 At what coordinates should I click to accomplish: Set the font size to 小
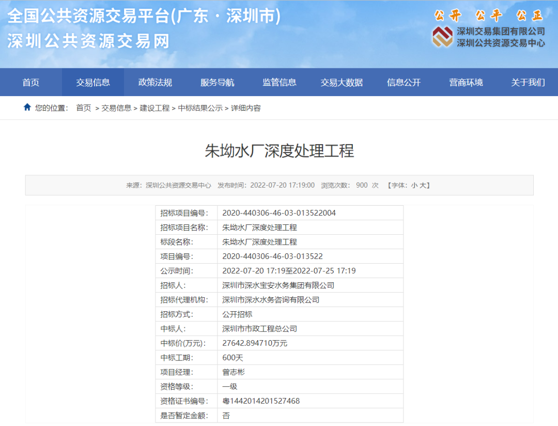tap(414, 185)
